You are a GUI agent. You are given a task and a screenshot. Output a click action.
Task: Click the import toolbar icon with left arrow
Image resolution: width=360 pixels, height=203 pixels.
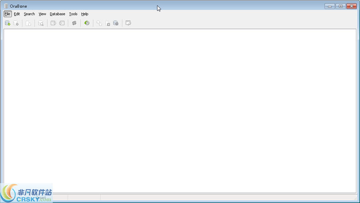(62, 23)
